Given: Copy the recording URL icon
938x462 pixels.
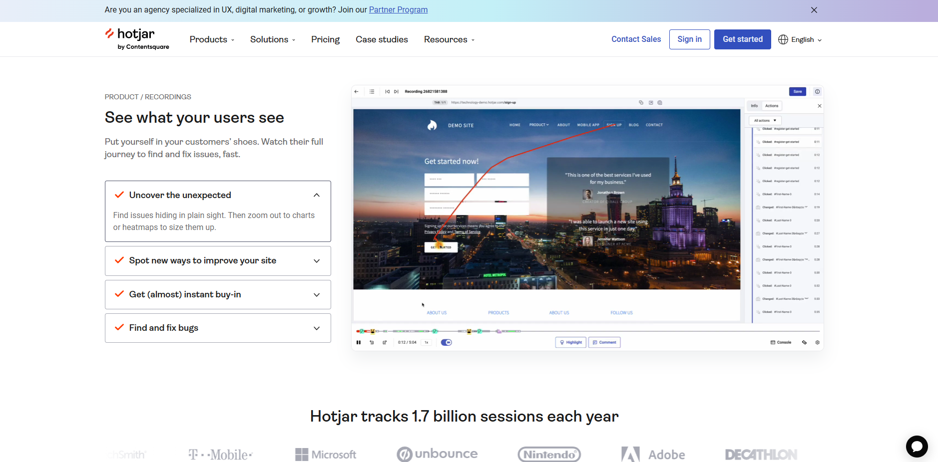Looking at the screenshot, I should click(641, 102).
